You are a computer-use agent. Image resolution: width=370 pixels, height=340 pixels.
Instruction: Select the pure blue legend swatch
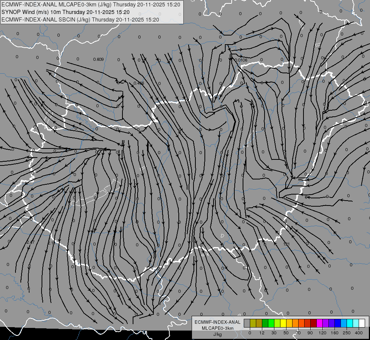point(337,323)
